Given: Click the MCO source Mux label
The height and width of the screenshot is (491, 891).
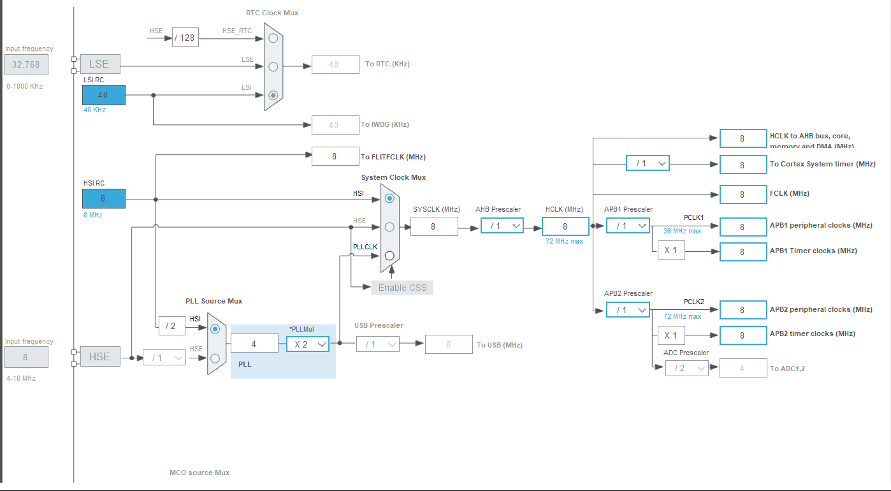Looking at the screenshot, I should pos(199,473).
